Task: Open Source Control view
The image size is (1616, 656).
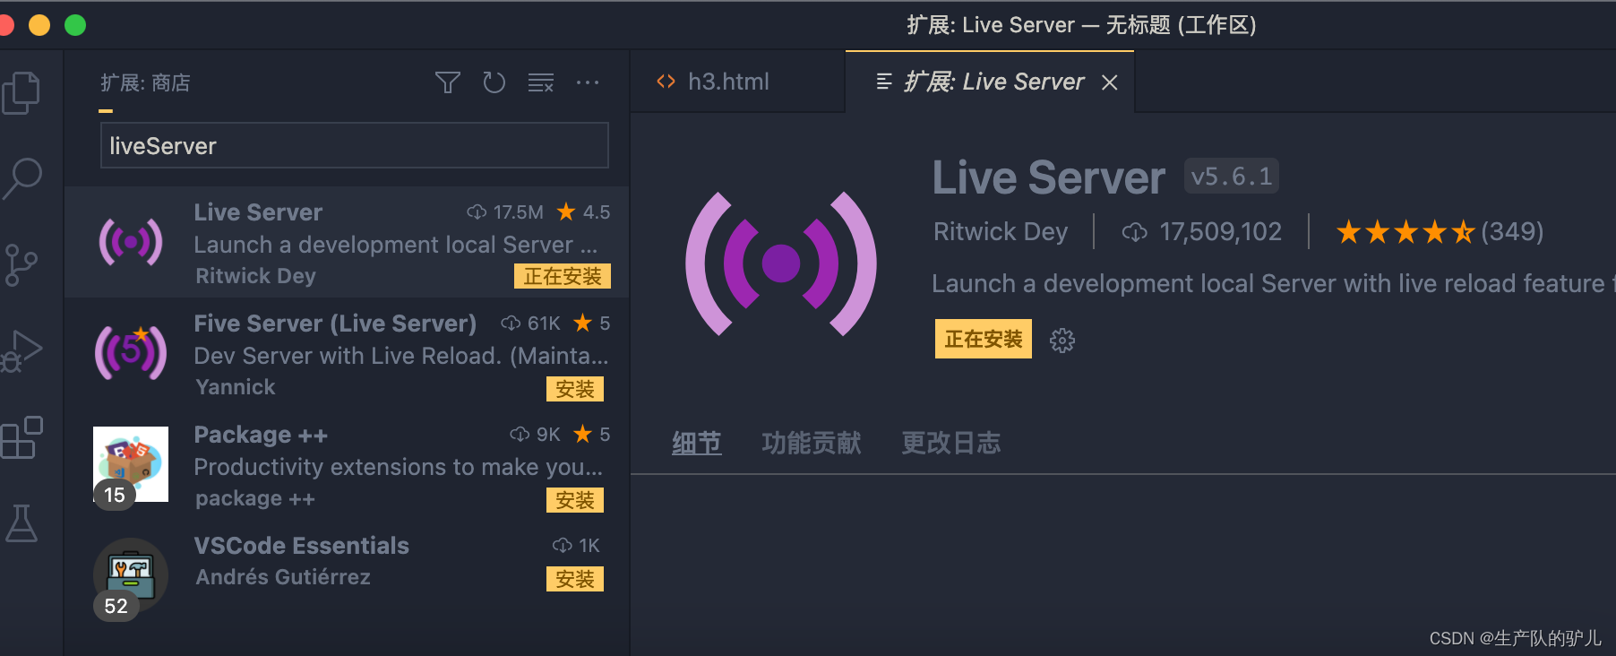Action: [x=21, y=265]
